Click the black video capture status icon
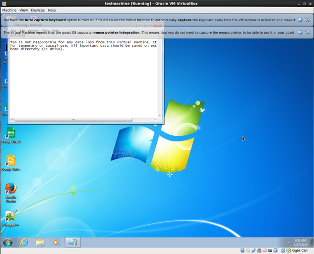The width and height of the screenshot is (314, 254). tap(270, 250)
